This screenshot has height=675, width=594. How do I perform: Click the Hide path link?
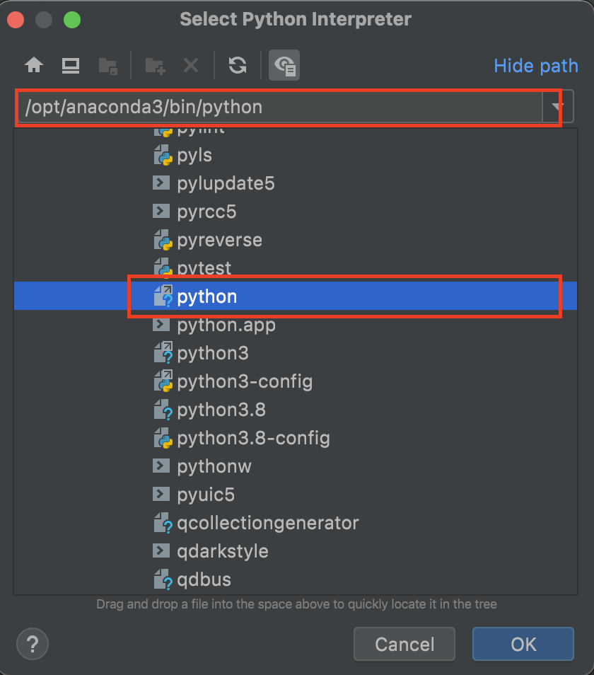click(x=535, y=66)
